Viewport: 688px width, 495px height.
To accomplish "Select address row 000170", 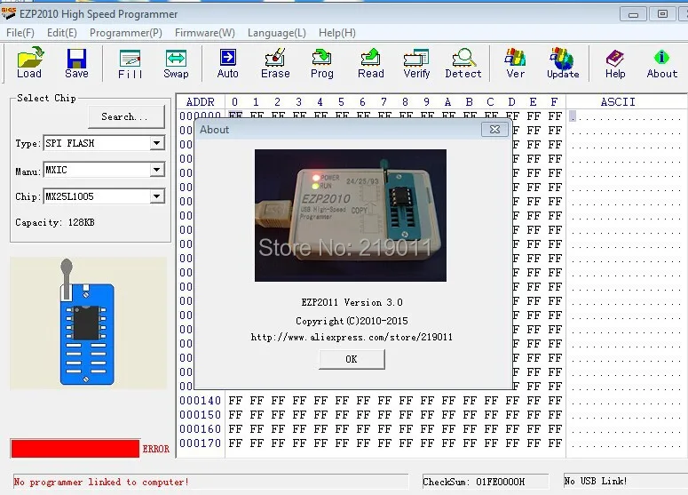I will coord(200,443).
